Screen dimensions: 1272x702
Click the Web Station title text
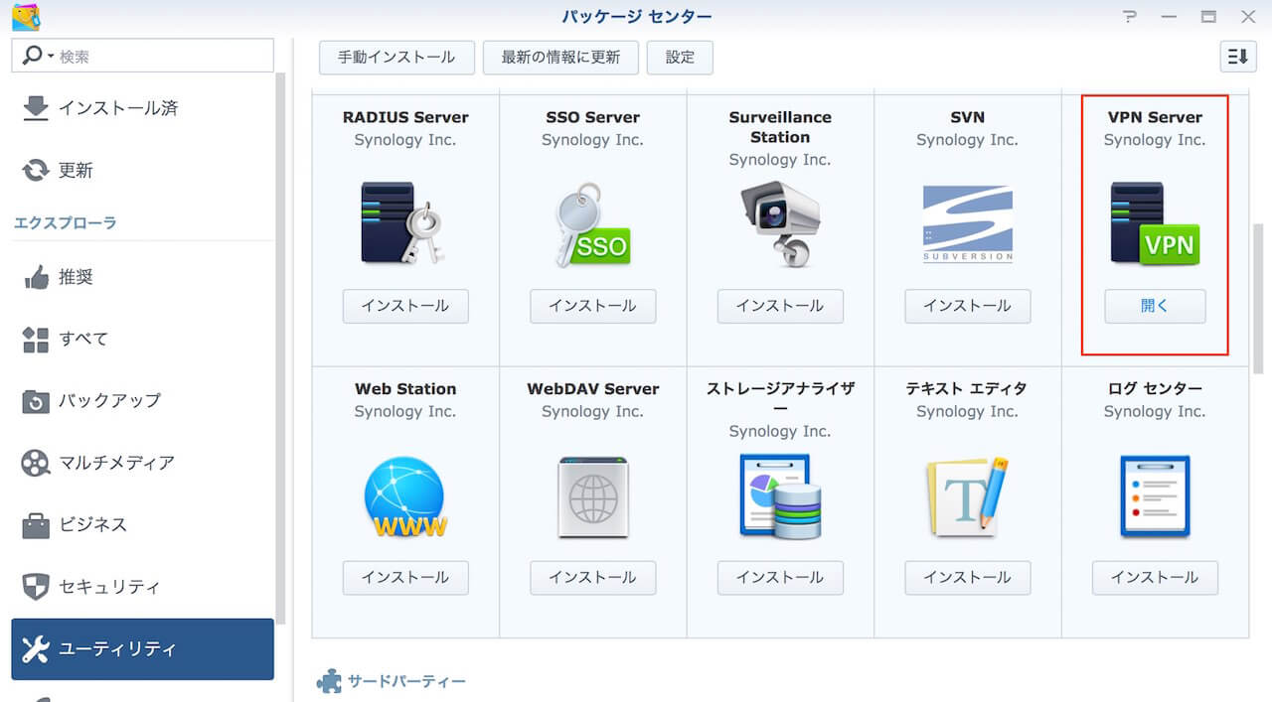click(405, 388)
